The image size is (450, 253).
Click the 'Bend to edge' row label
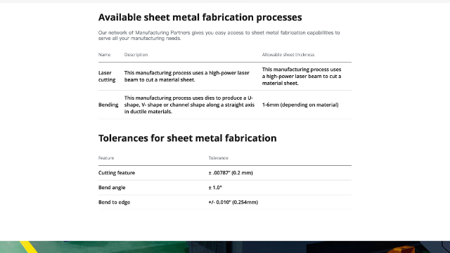coord(114,202)
